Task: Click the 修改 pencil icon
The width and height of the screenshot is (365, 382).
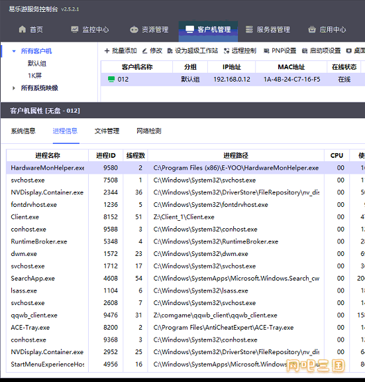Action: [145, 50]
